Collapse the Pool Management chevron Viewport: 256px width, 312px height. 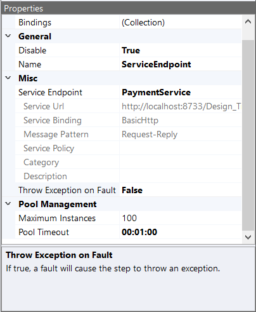8,204
